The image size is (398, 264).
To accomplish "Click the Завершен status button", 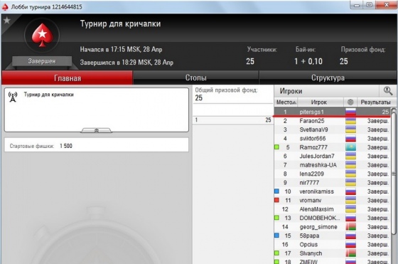I will (42, 61).
